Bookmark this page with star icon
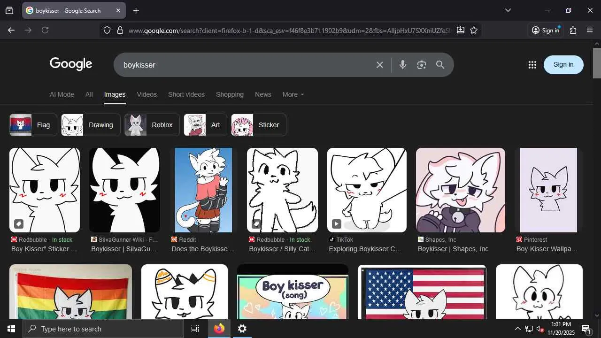The width and height of the screenshot is (601, 338). 474,30
